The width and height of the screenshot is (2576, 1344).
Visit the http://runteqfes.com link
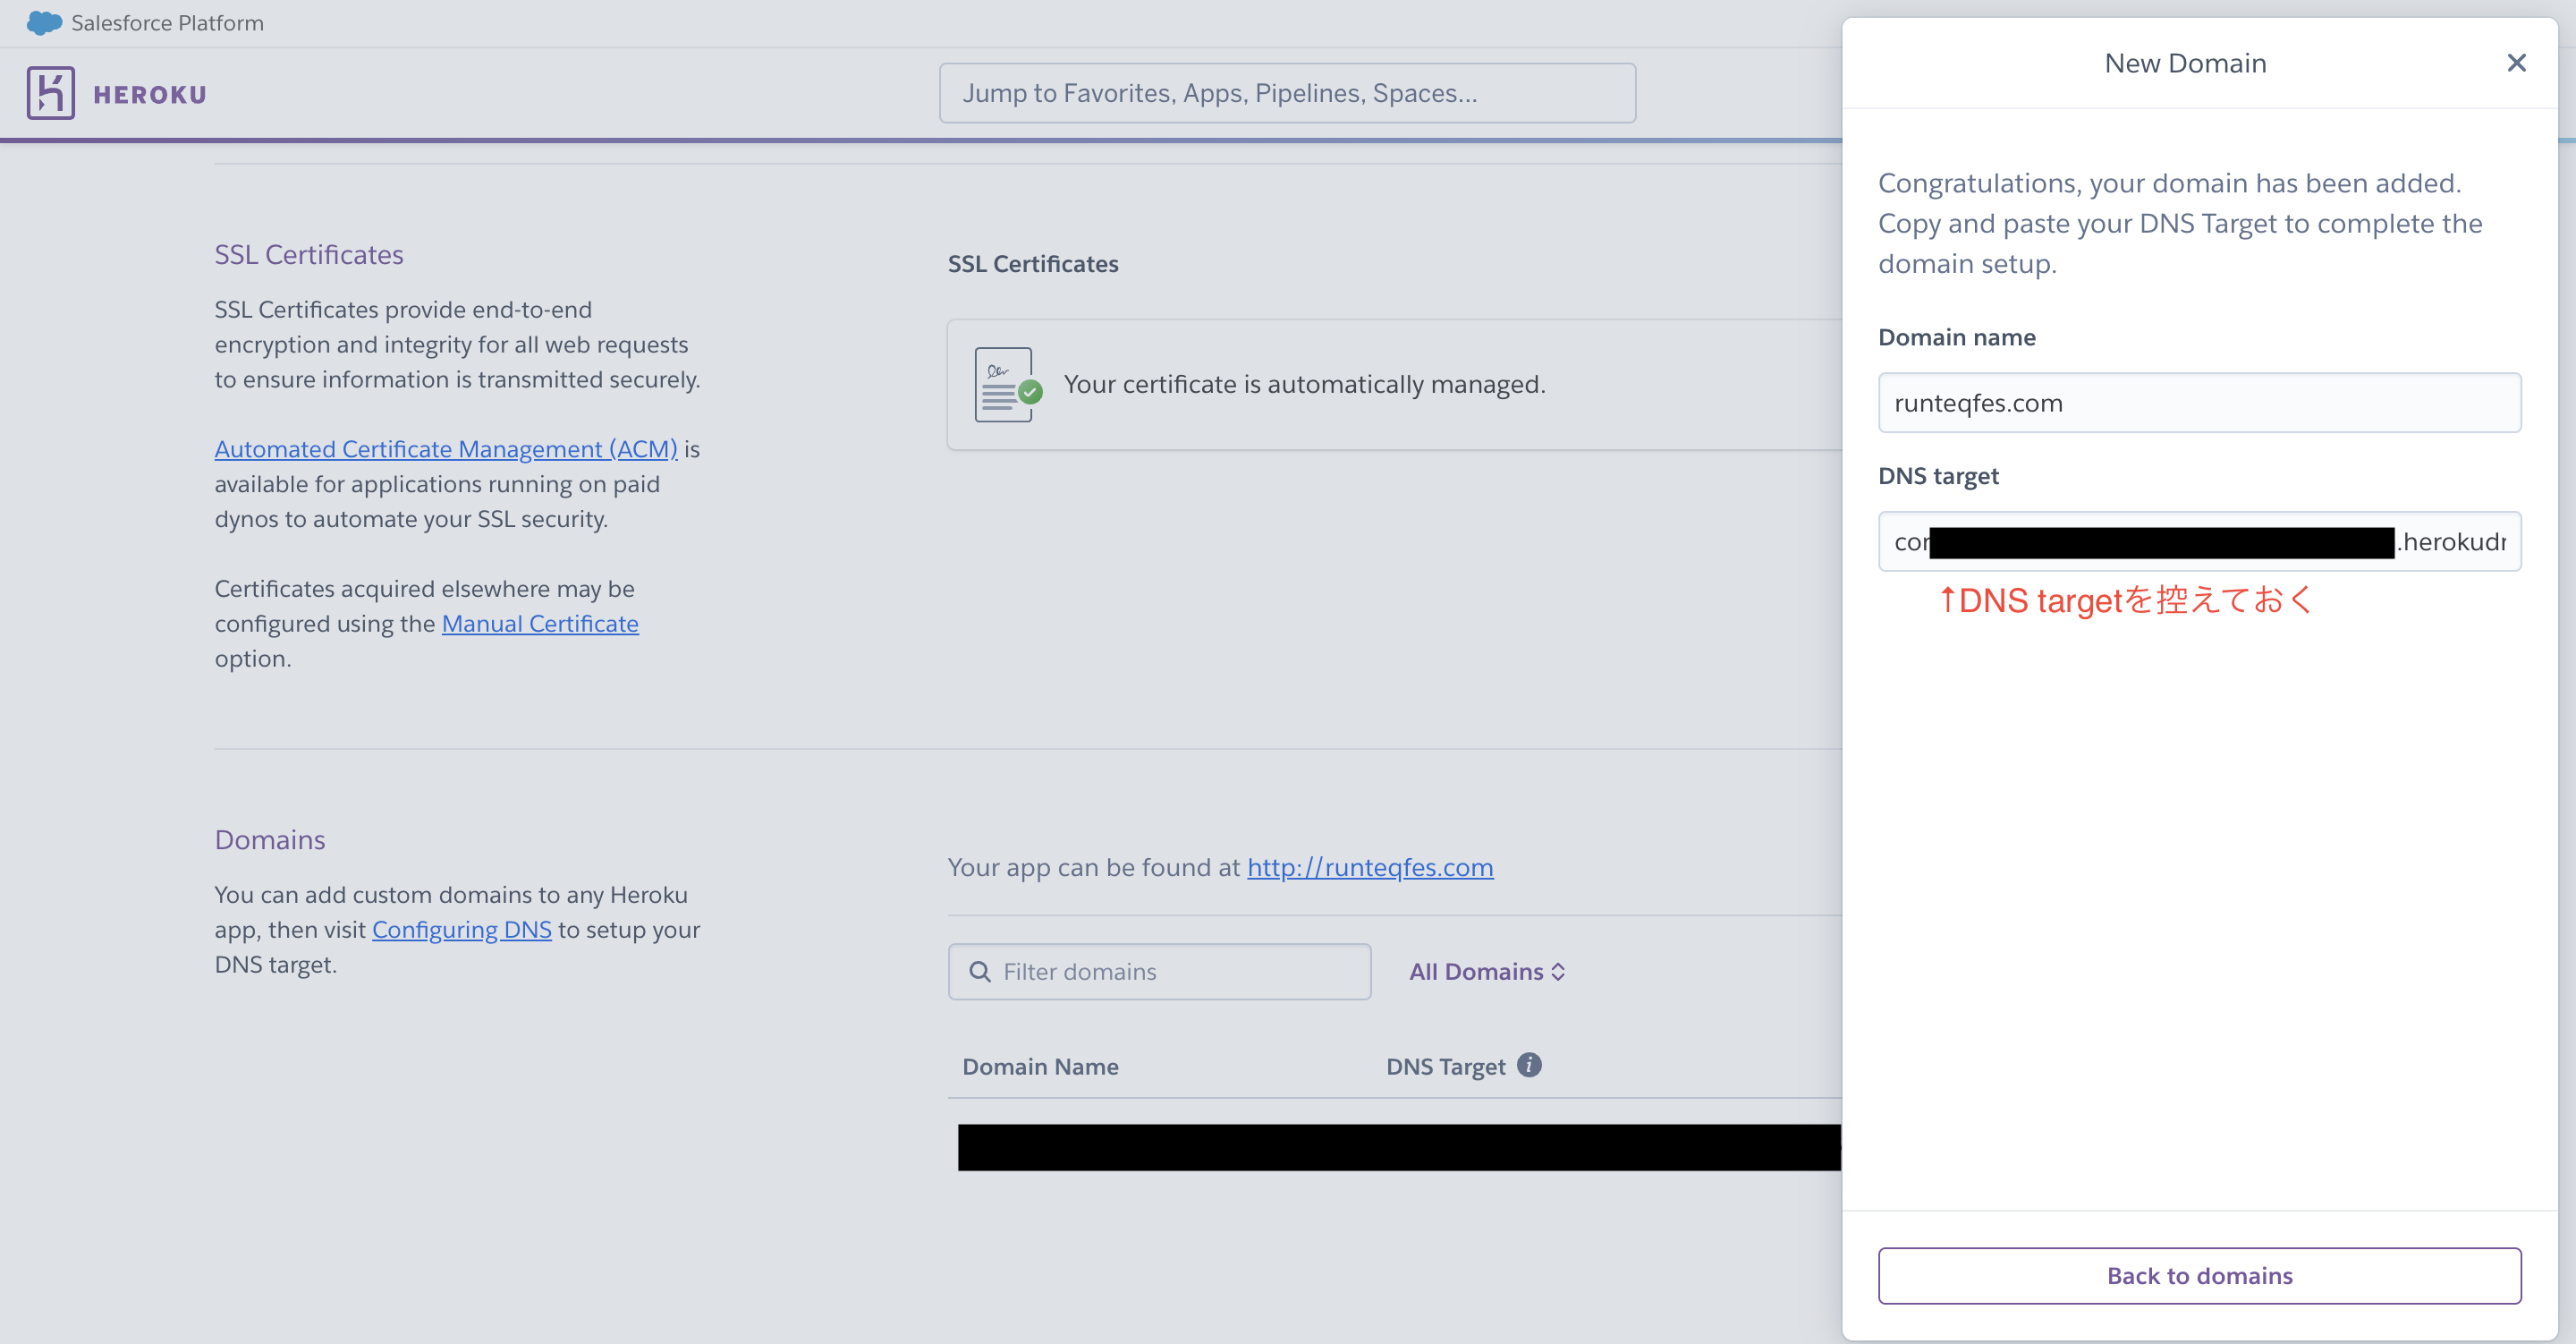coord(1370,867)
